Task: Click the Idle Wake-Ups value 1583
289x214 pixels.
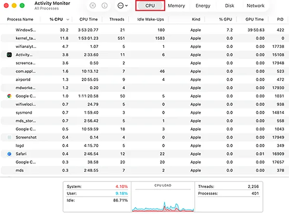Action: point(159,38)
